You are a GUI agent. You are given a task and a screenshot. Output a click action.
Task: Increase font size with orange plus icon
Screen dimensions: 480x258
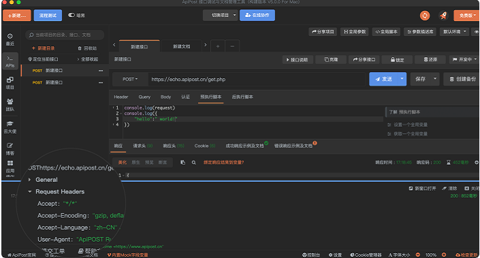point(444,255)
